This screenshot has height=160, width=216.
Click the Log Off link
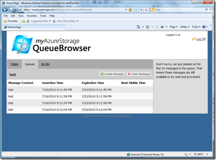click(x=201, y=39)
